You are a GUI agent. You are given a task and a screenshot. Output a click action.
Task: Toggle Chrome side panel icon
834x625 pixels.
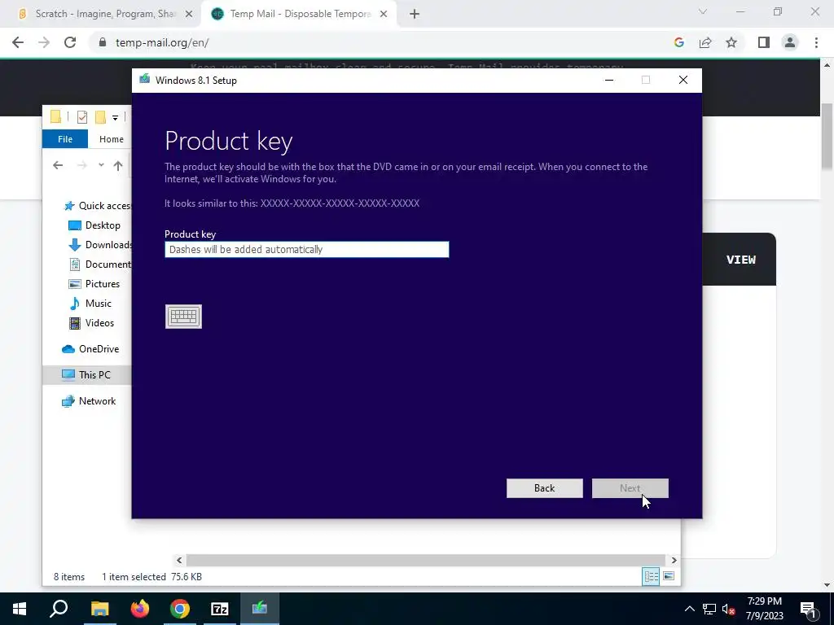tap(764, 42)
